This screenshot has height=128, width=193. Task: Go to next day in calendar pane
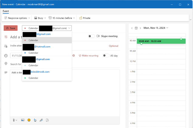click(x=140, y=28)
